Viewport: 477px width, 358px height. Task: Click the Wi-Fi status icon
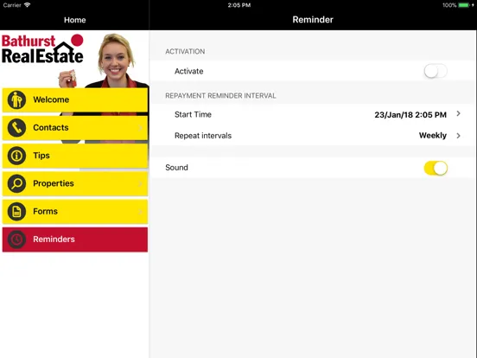[28, 5]
